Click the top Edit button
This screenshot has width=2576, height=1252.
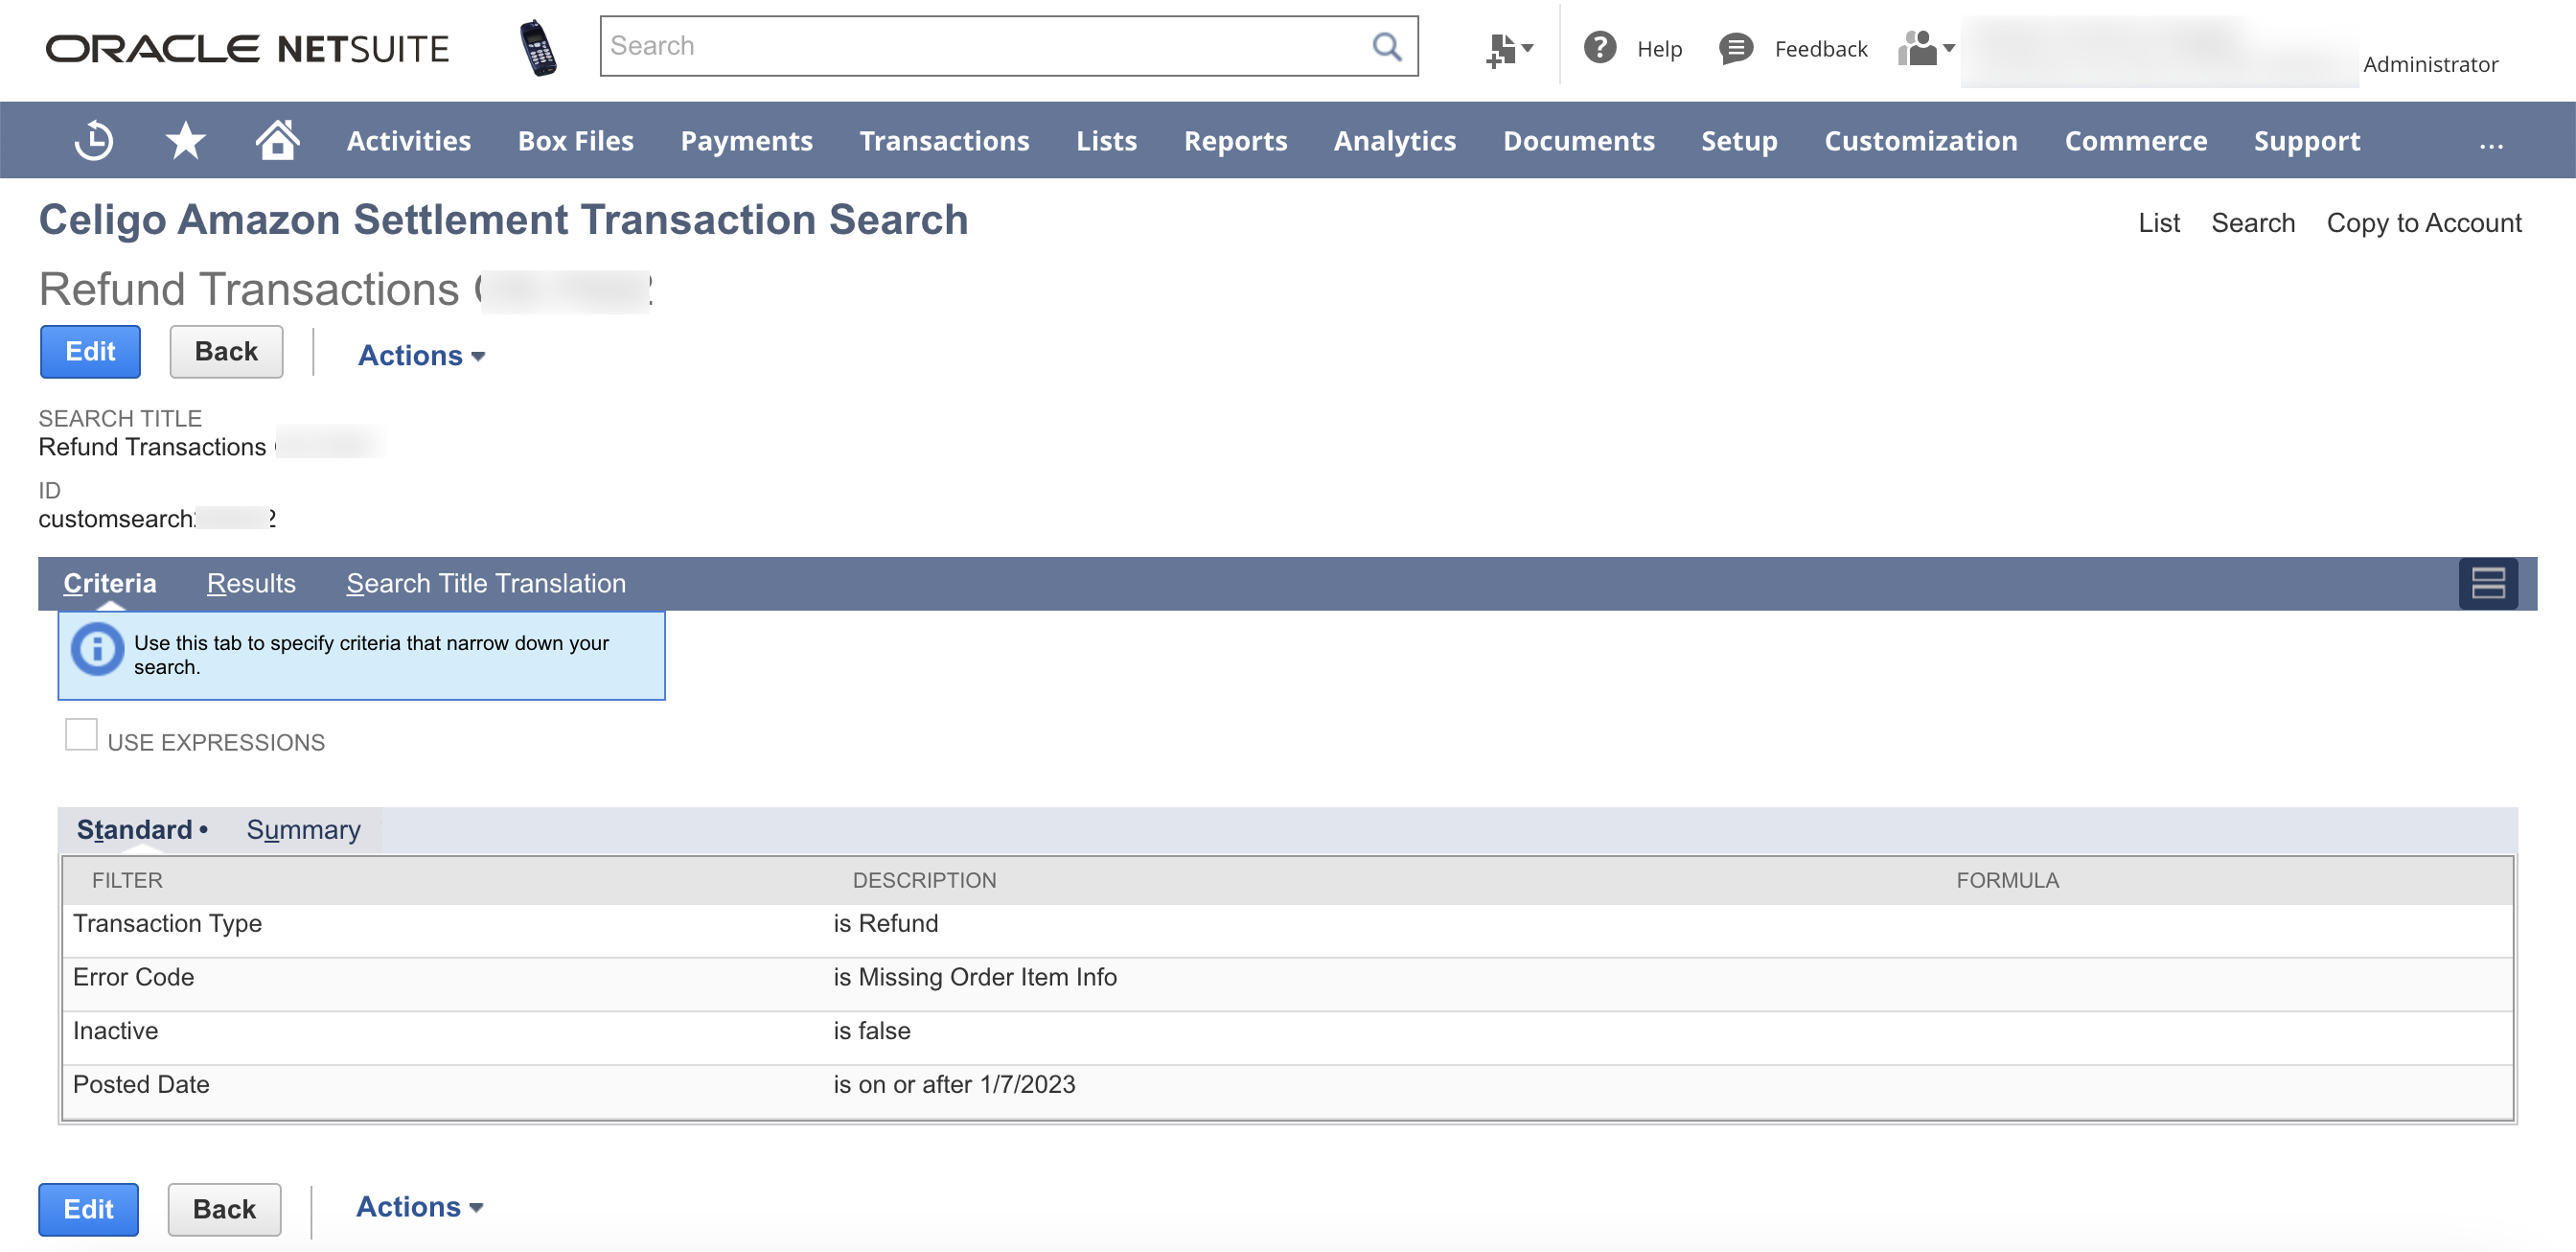click(x=90, y=351)
